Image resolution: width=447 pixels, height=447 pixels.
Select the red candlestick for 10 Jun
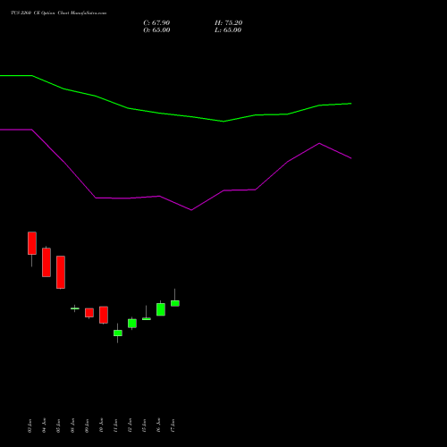pos(104,315)
